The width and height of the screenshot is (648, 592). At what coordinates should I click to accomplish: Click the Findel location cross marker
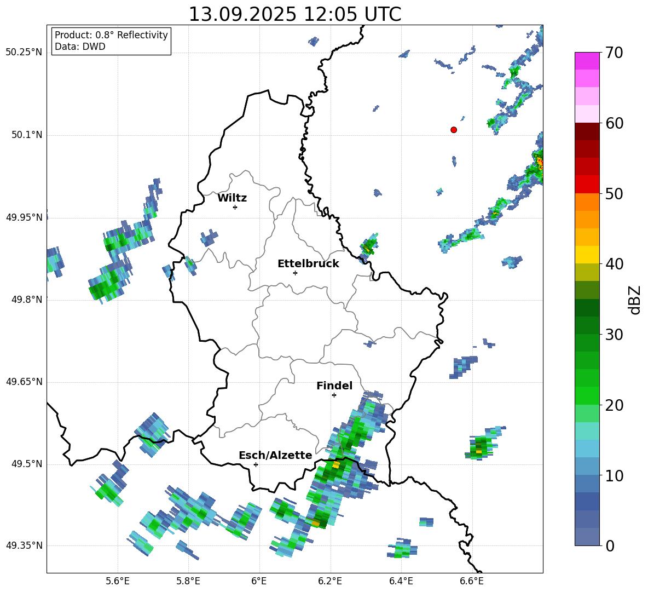tap(334, 395)
